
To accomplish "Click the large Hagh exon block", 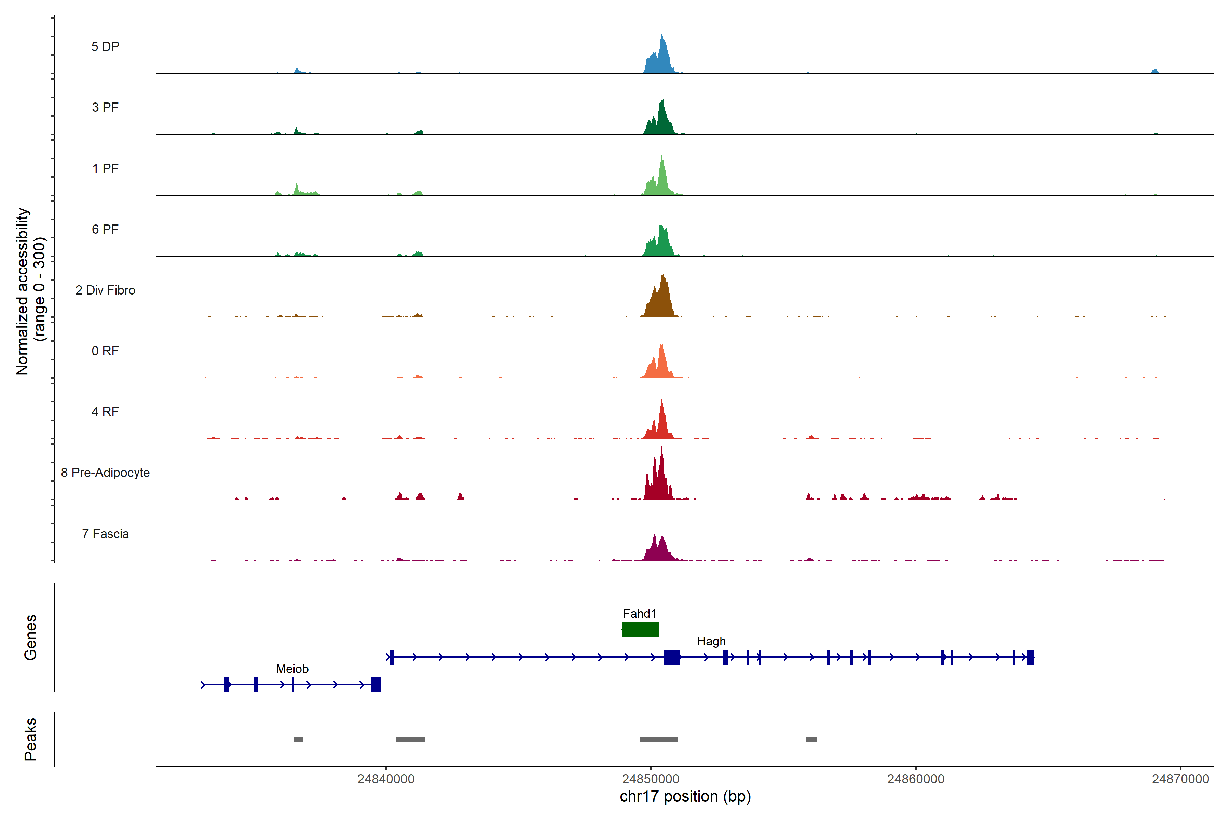I will [671, 657].
